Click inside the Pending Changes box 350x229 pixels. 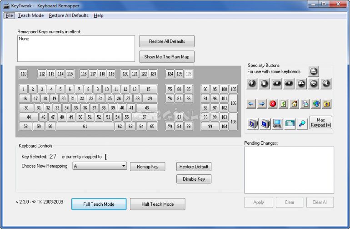289,170
